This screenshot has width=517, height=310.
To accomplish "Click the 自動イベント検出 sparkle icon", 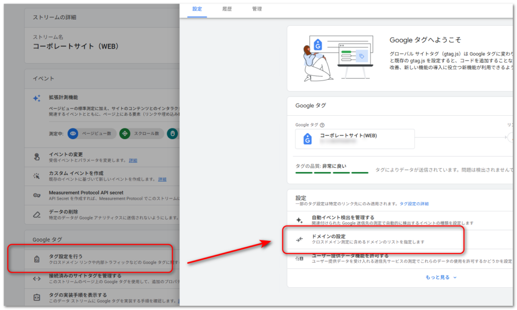I will click(x=299, y=220).
